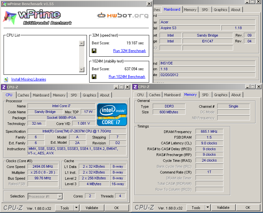Open Mainboard tab in Memory CPU-Z window
The image size is (263, 213).
click(x=172, y=95)
